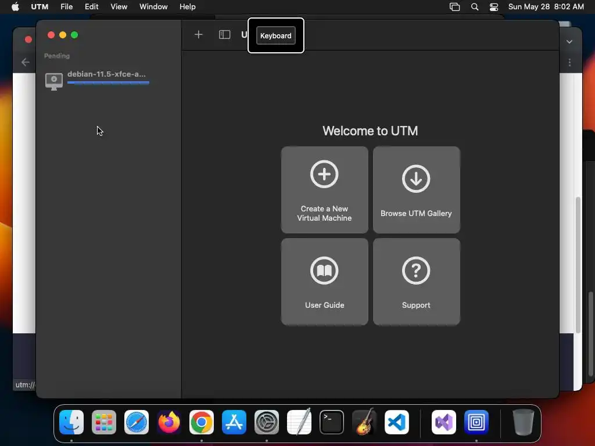Expand chevron dropdown in background browser window
Screen dimensions: 595x446
pos(569,42)
